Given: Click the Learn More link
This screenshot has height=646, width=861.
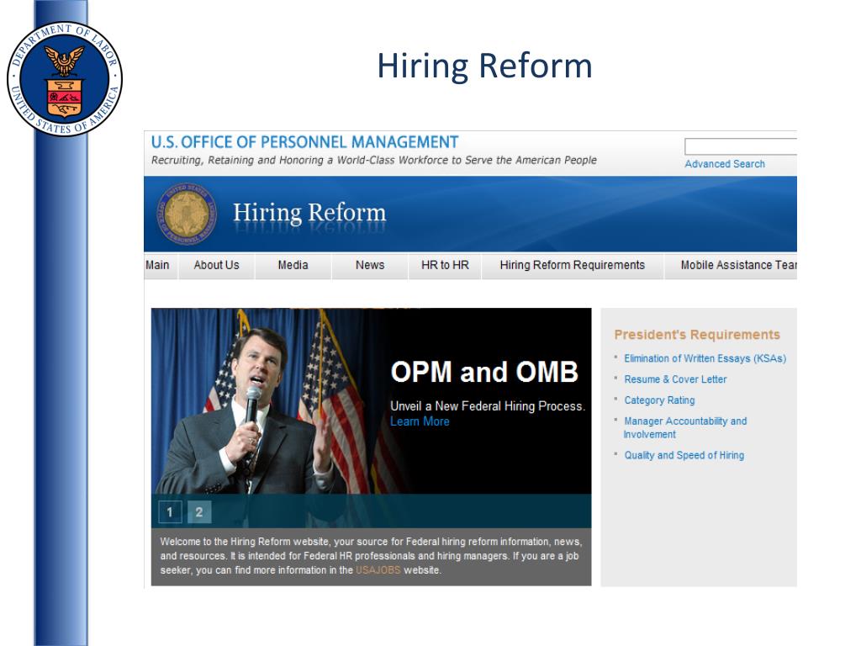Looking at the screenshot, I should tap(420, 421).
